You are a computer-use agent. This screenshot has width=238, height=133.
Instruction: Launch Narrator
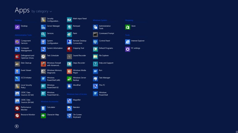click(x=73, y=108)
